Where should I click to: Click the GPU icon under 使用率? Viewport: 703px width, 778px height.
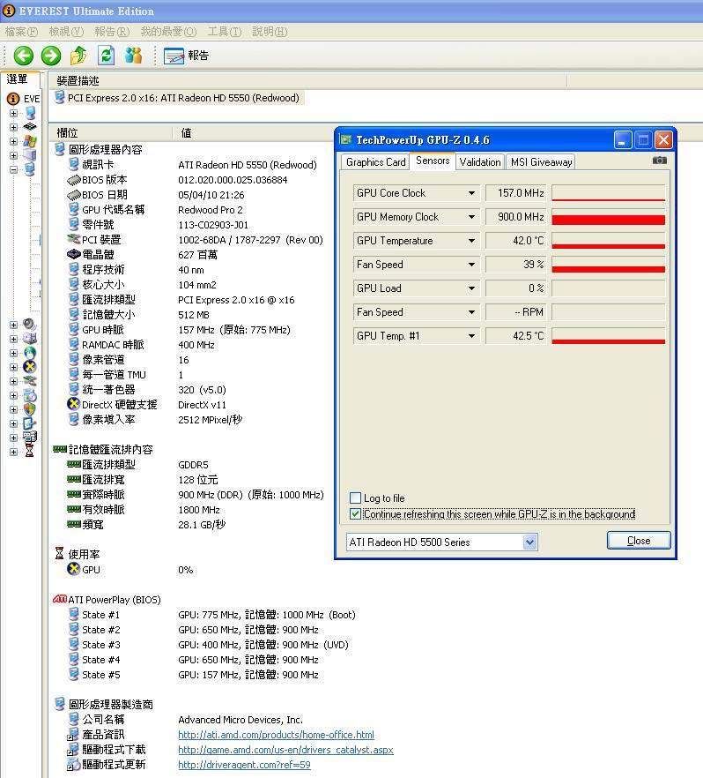tap(73, 569)
